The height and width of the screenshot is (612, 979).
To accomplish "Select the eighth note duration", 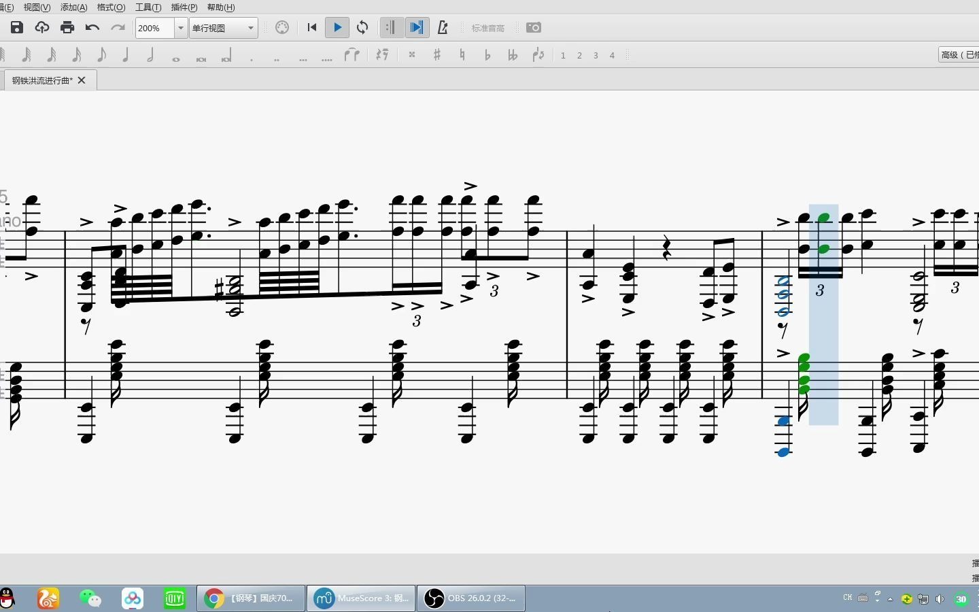I will [101, 55].
